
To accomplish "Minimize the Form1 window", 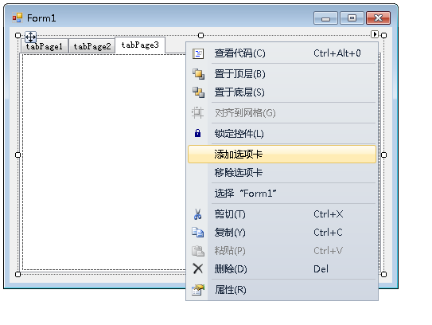I will (x=325, y=18).
